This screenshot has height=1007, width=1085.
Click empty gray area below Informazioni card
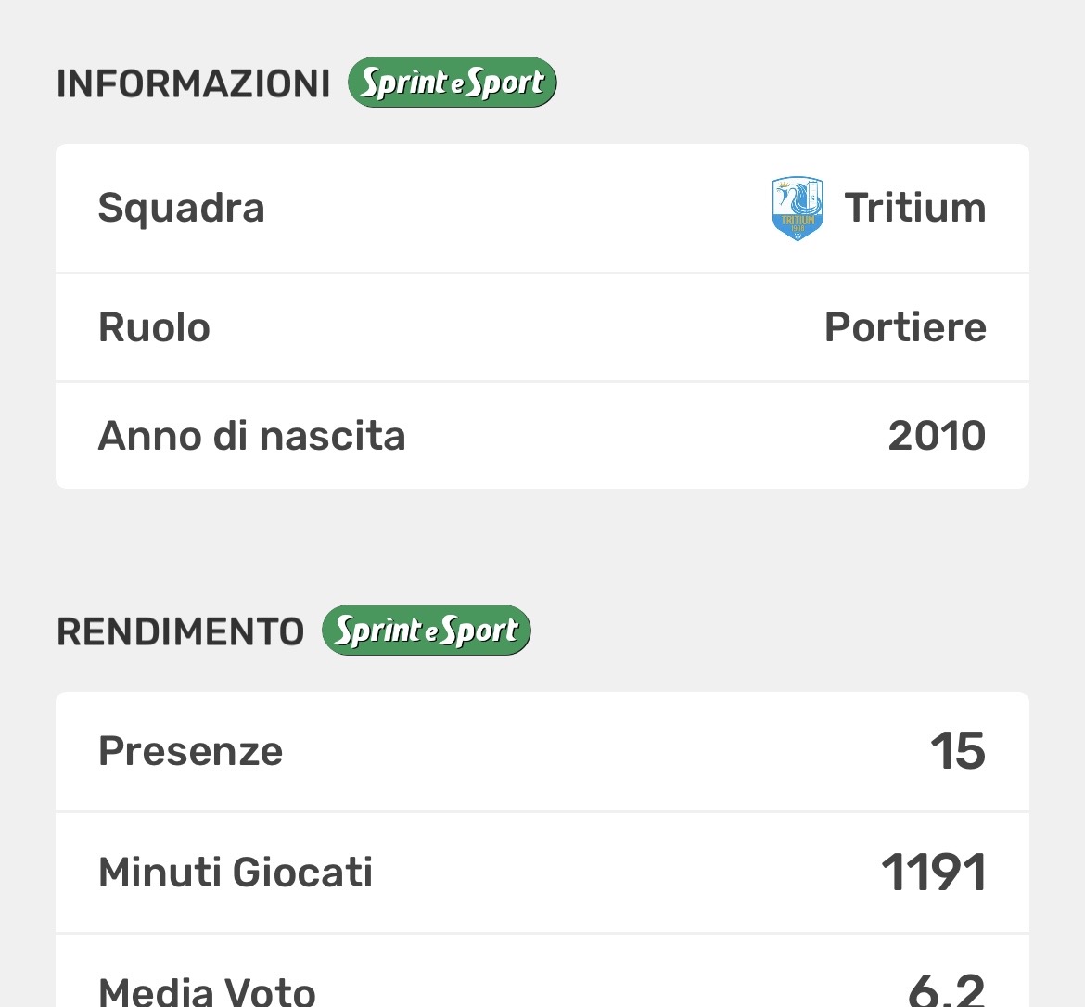(x=542, y=547)
